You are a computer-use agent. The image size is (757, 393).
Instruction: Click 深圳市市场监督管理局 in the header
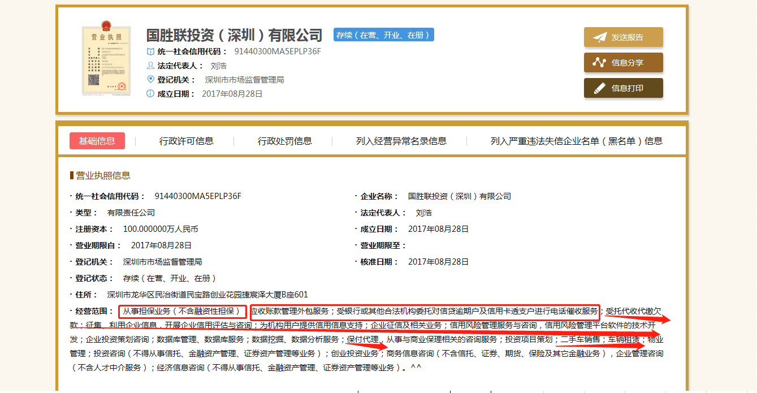(x=244, y=80)
